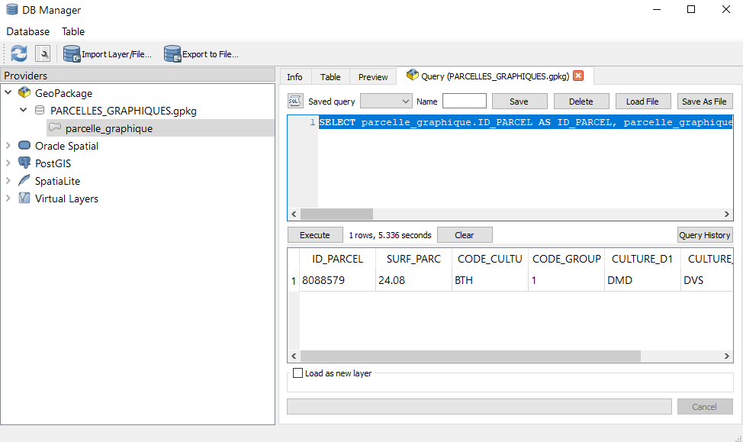Viewport: 743px width, 442px height.
Task: Open the Saved query dropdown
Action: point(386,101)
